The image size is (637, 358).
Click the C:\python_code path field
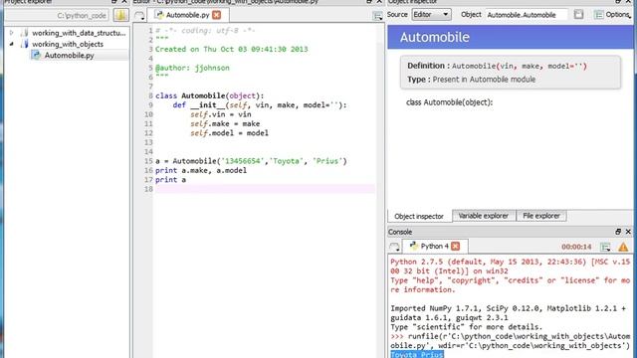pyautogui.click(x=57, y=16)
